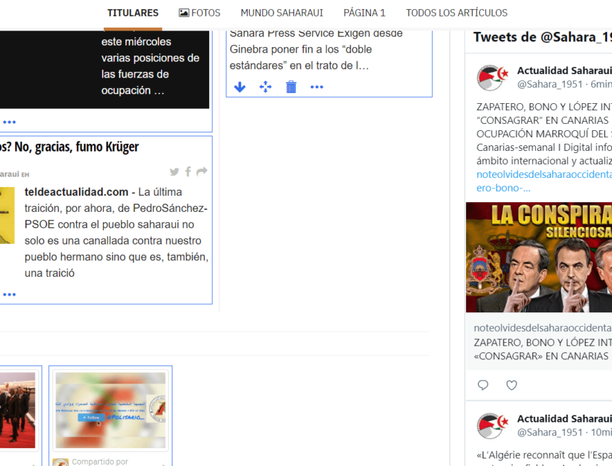Delete the Sahara Press Service article via trash icon

pos(291,87)
